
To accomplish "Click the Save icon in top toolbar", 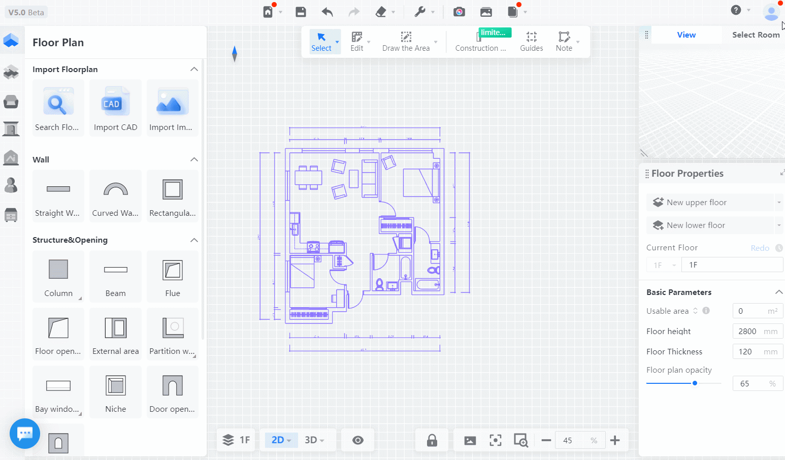I will (x=301, y=12).
